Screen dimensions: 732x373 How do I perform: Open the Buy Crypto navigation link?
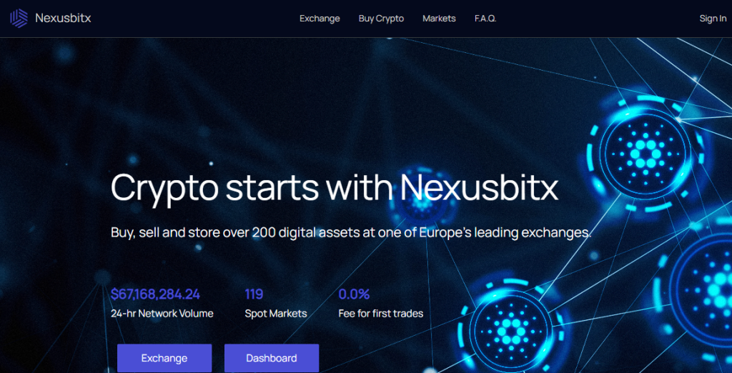point(381,19)
